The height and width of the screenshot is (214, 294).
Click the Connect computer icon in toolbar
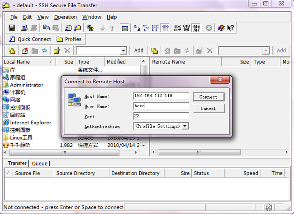coord(24,28)
